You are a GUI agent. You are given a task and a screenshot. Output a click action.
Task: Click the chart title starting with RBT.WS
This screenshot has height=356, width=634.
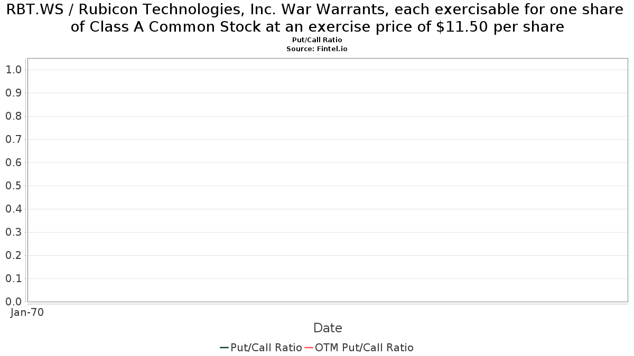(317, 17)
